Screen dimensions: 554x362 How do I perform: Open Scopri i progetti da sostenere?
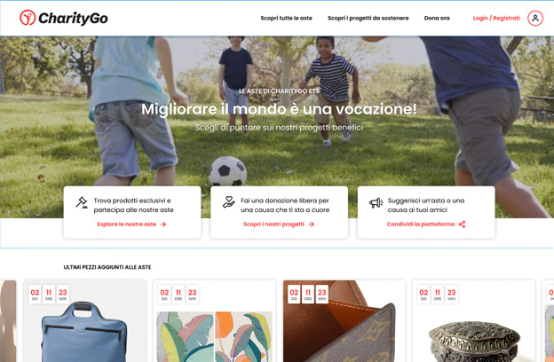(368, 18)
